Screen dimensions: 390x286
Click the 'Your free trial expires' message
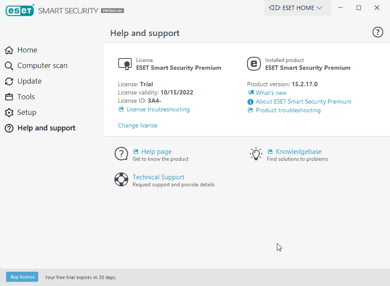tap(81, 277)
